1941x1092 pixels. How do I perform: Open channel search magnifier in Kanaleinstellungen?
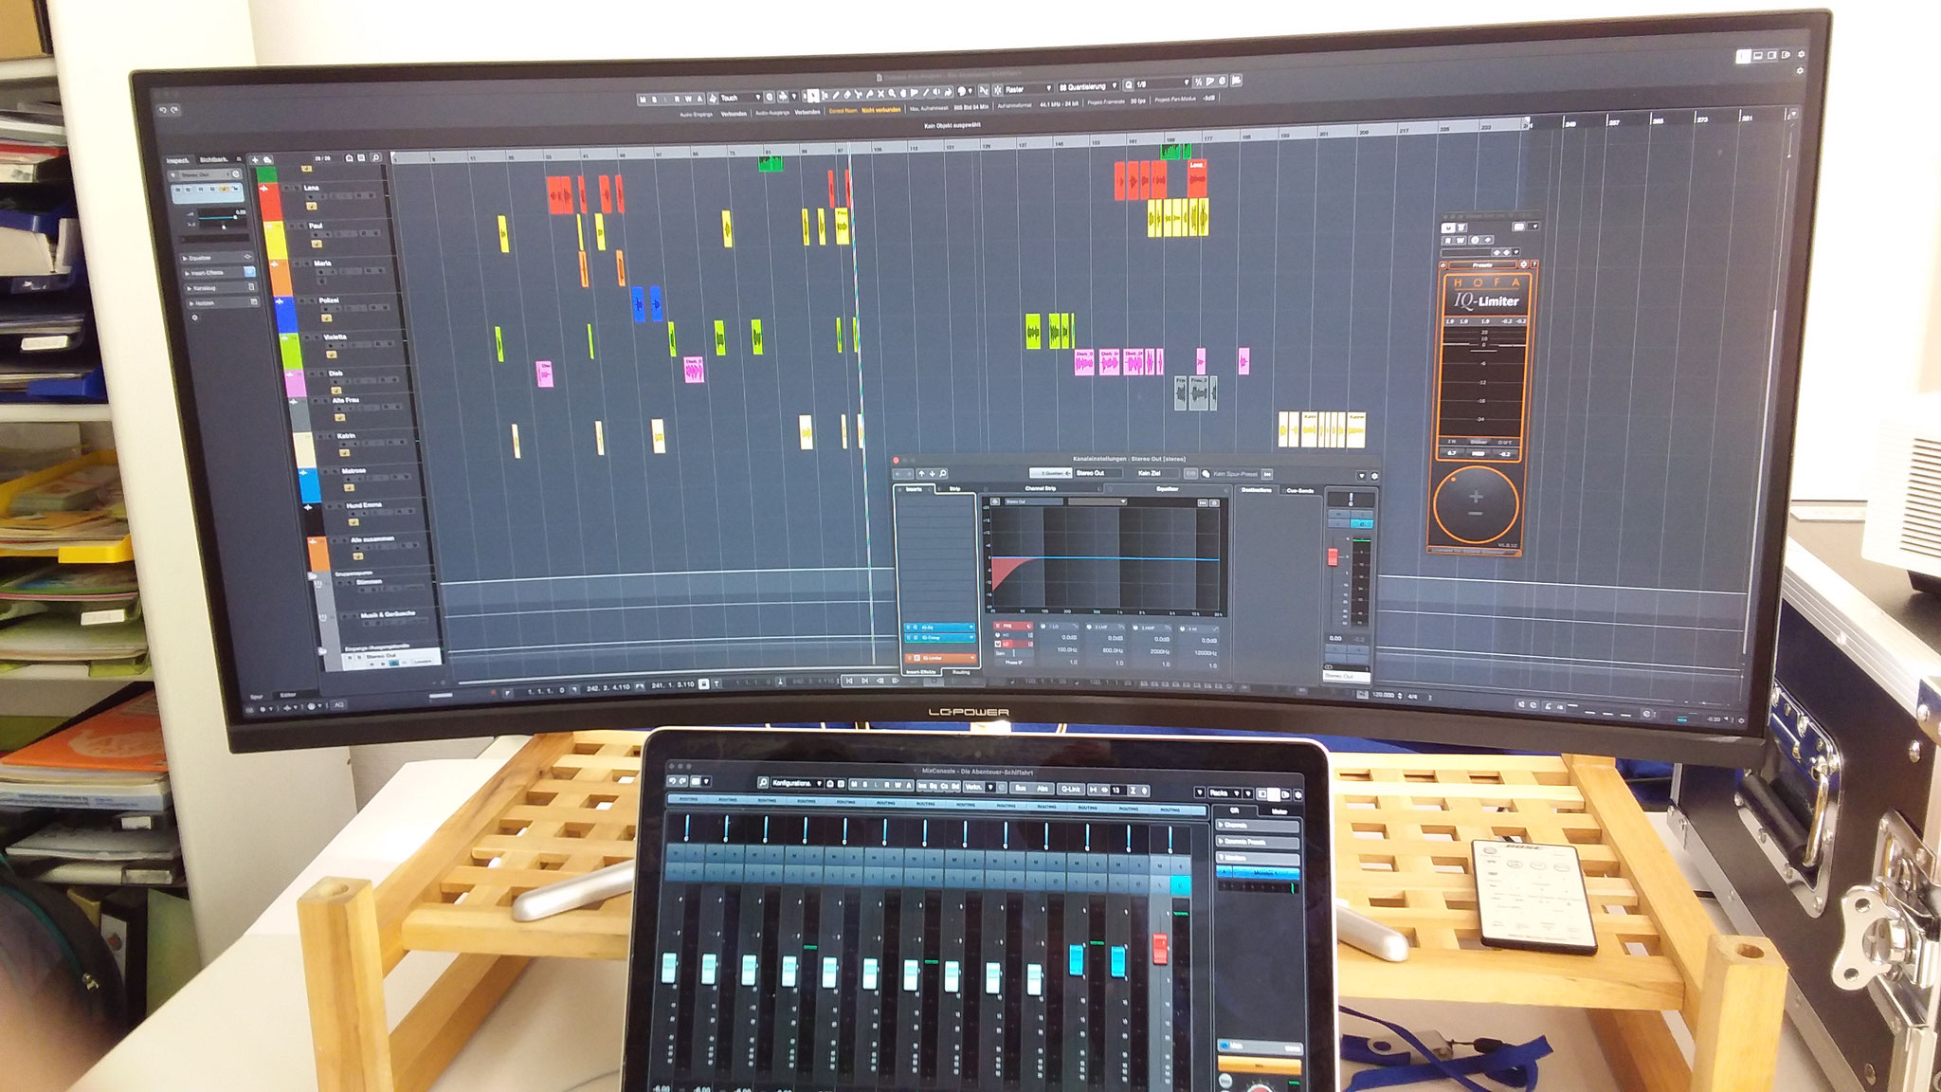(x=943, y=474)
